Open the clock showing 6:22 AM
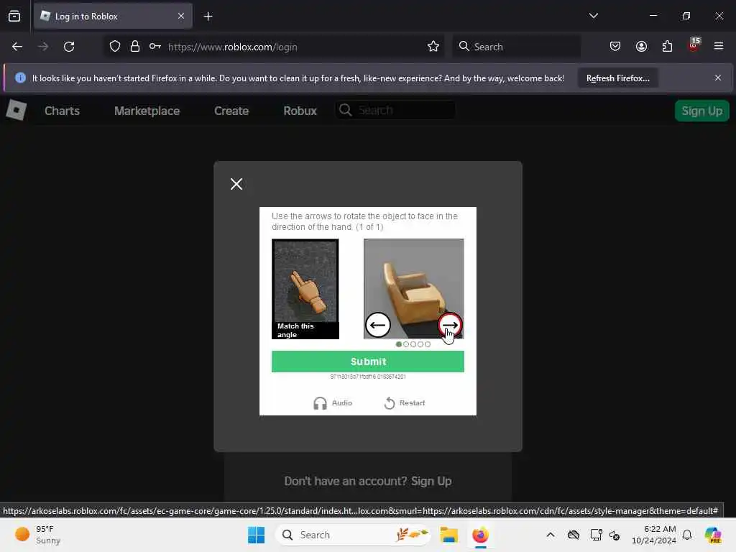The height and width of the screenshot is (552, 736). point(653,535)
